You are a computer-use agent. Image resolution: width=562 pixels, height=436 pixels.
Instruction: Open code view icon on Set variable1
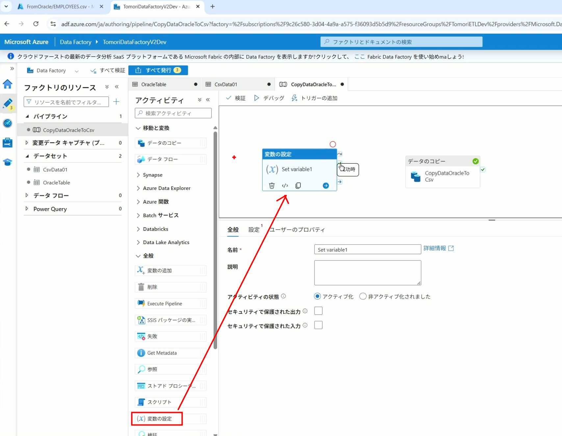pyautogui.click(x=285, y=186)
